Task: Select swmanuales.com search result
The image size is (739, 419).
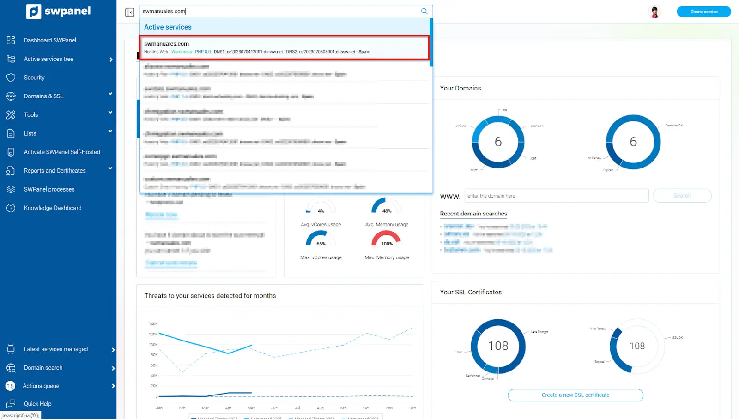Action: (x=284, y=48)
